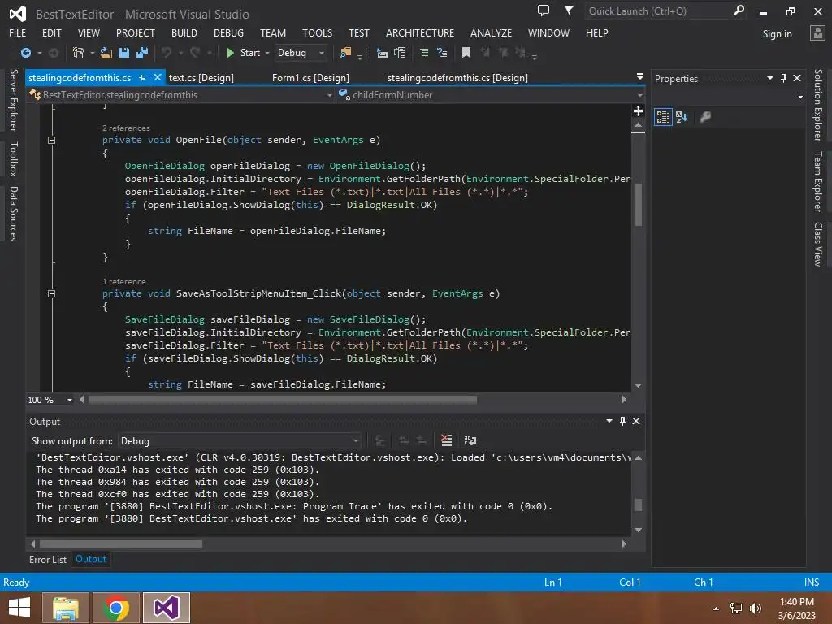Open the Start button dropdown arrow
The width and height of the screenshot is (832, 624).
point(267,53)
